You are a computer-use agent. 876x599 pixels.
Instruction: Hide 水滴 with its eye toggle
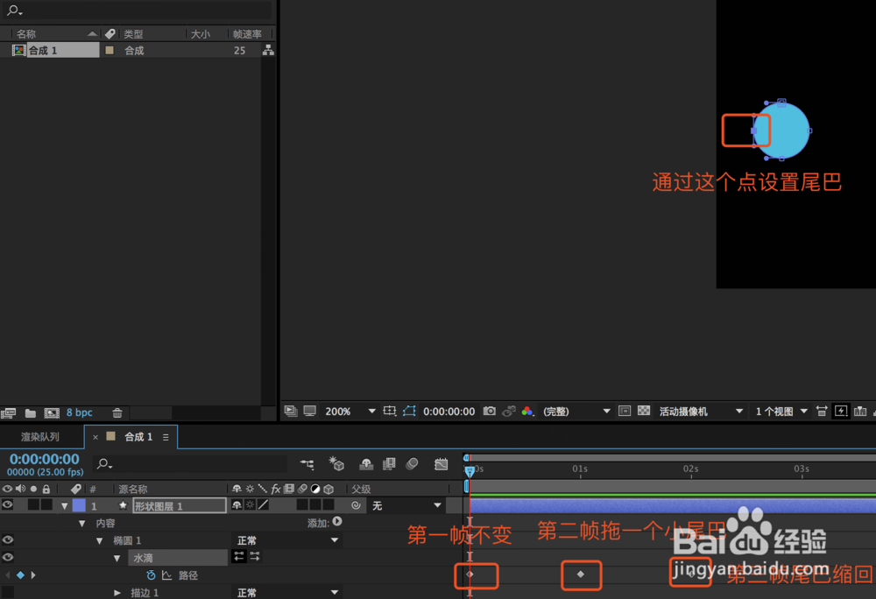point(7,557)
